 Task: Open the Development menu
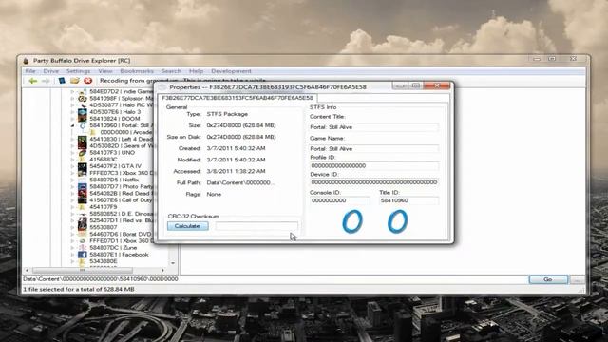pos(231,71)
